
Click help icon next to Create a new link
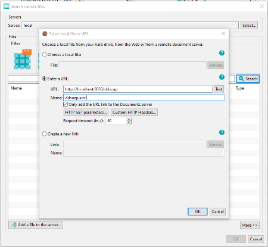point(222,133)
